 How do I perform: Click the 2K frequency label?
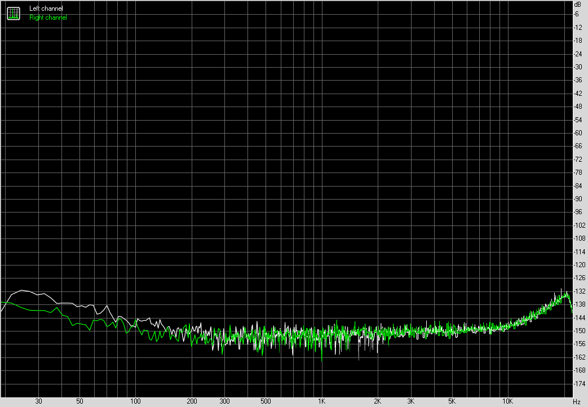click(x=378, y=401)
